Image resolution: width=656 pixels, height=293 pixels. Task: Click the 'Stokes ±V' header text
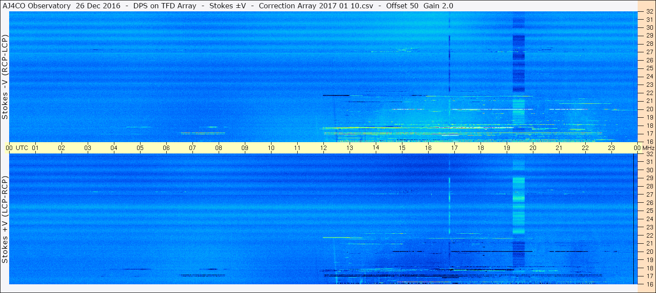pyautogui.click(x=227, y=6)
